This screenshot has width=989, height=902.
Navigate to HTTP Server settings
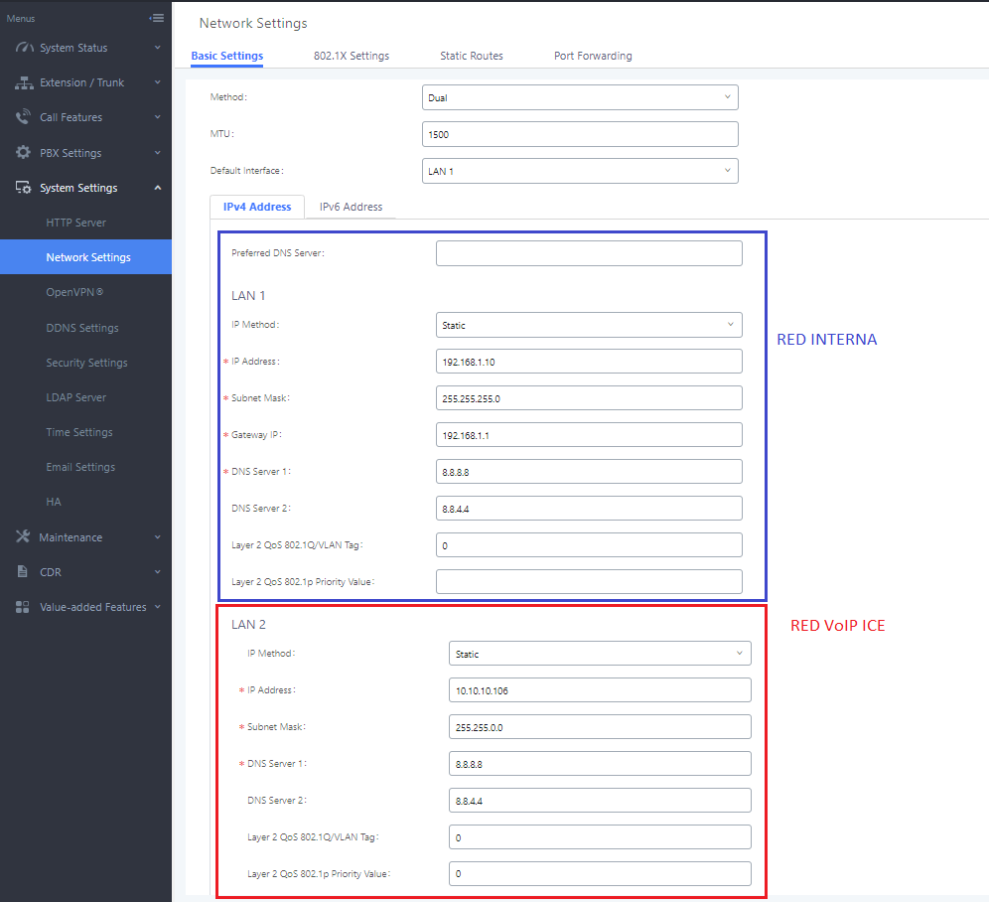pos(77,222)
